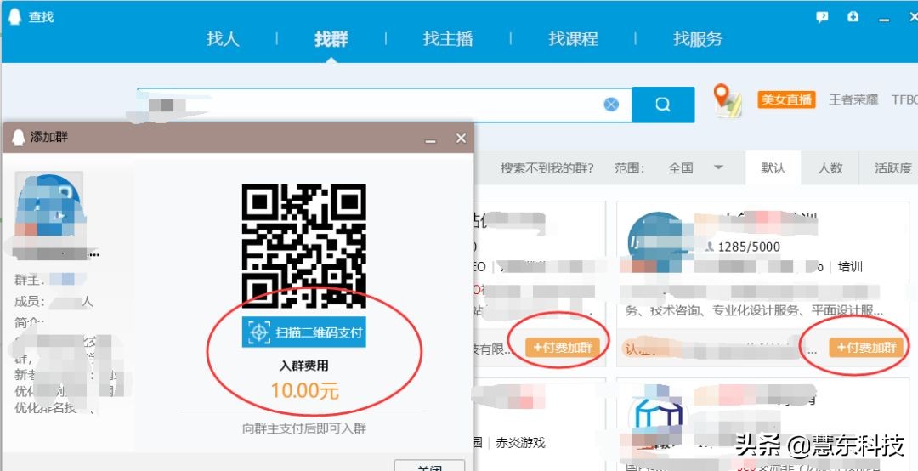Click the 向群主支付后即可入群 notice text
Viewport: 918px width, 471px height.
pyautogui.click(x=304, y=428)
